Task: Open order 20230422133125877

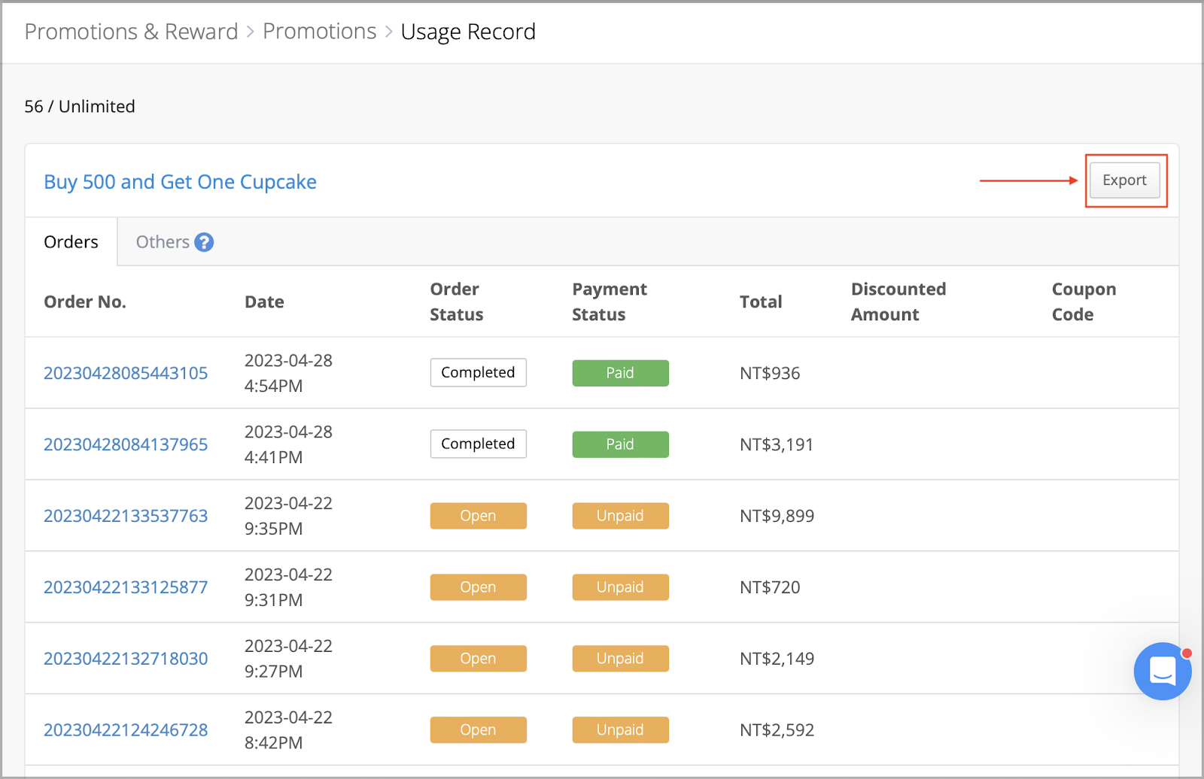Action: [126, 587]
